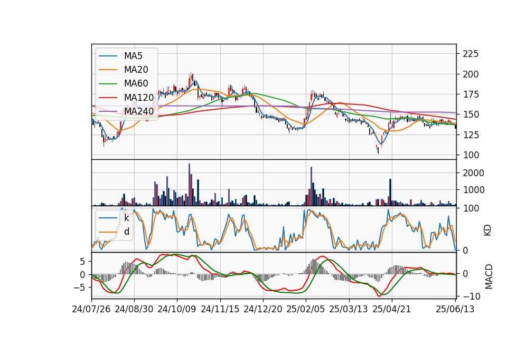Click the k legend entry in KD panel
The height and width of the screenshot is (364, 507).
point(126,218)
